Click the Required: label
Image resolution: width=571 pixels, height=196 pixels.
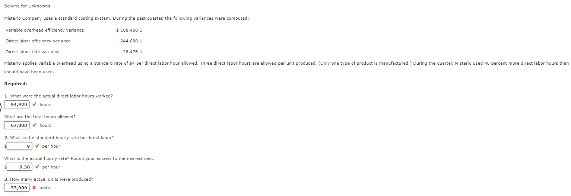point(16,84)
